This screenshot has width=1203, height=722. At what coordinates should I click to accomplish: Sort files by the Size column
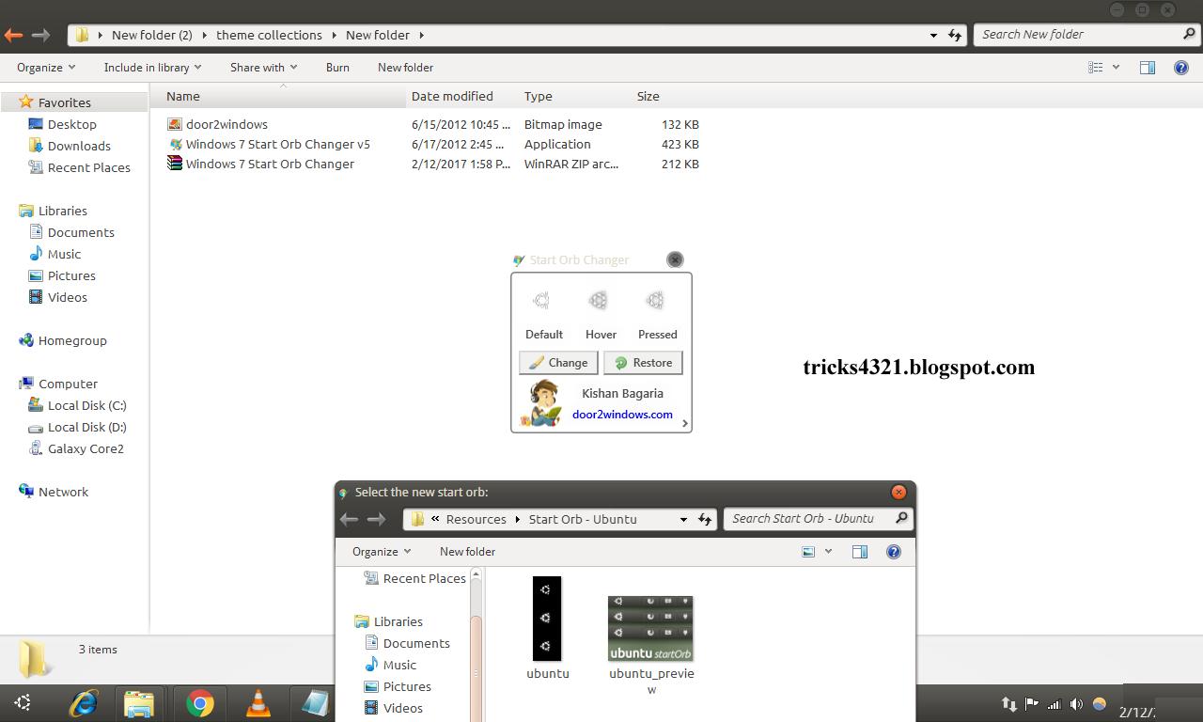pyautogui.click(x=648, y=96)
